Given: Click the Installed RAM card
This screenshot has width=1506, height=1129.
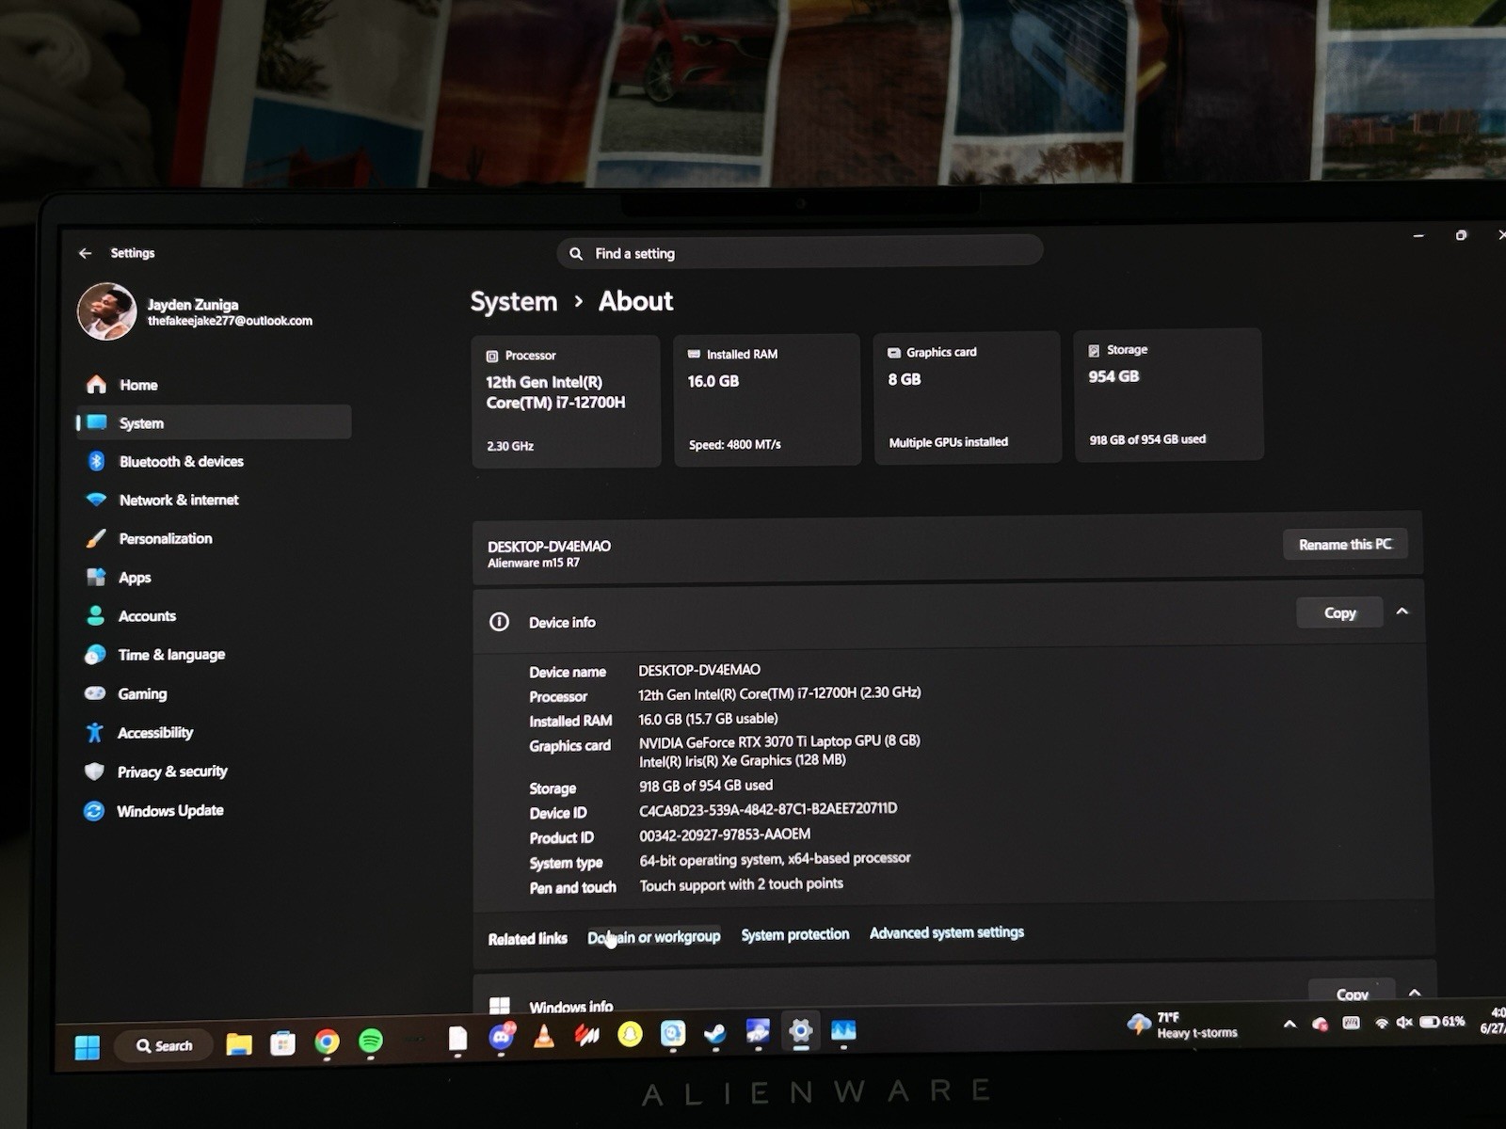Looking at the screenshot, I should tap(767, 400).
